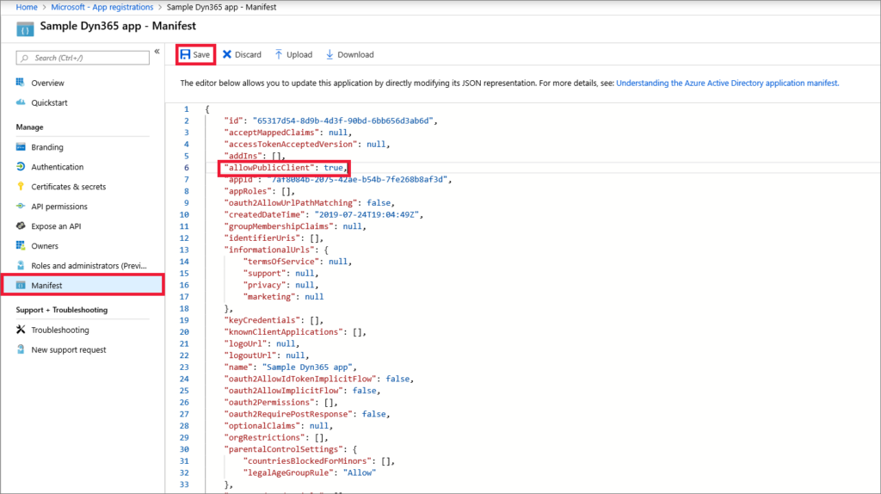Click the Discard X icon
Image resolution: width=881 pixels, height=494 pixels.
tap(227, 54)
